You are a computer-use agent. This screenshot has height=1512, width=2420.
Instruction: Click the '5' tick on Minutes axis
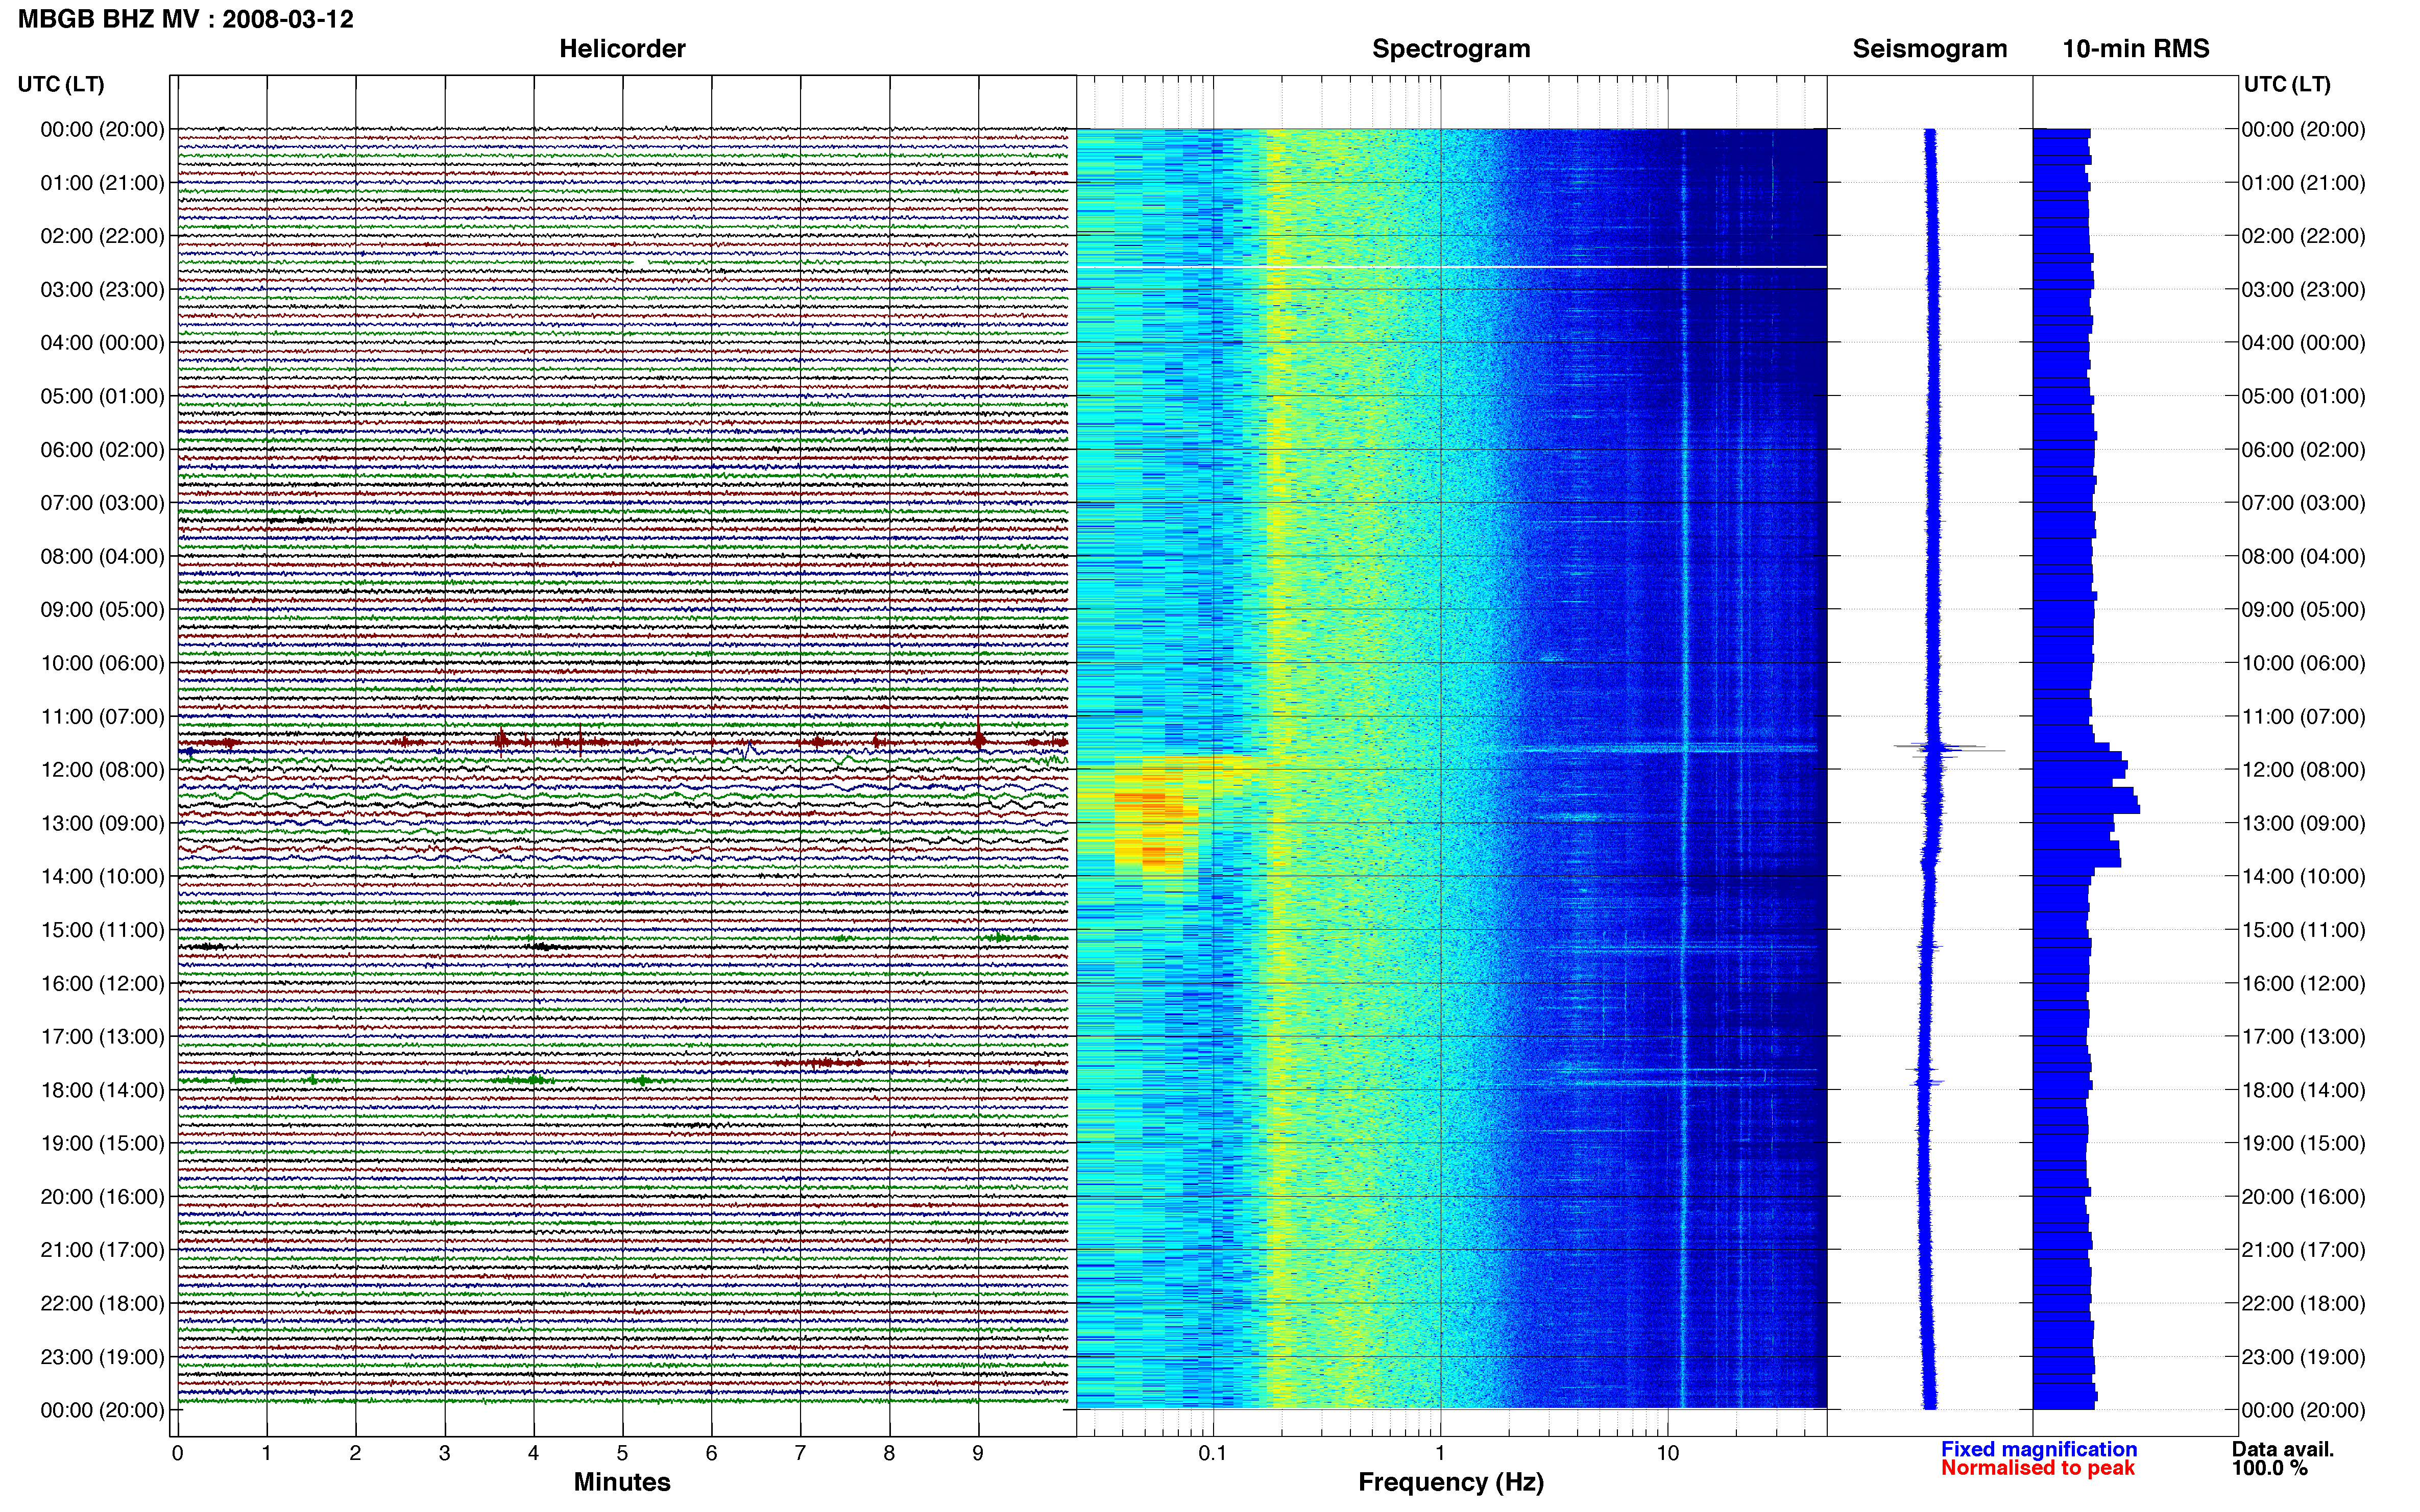coord(622,1454)
